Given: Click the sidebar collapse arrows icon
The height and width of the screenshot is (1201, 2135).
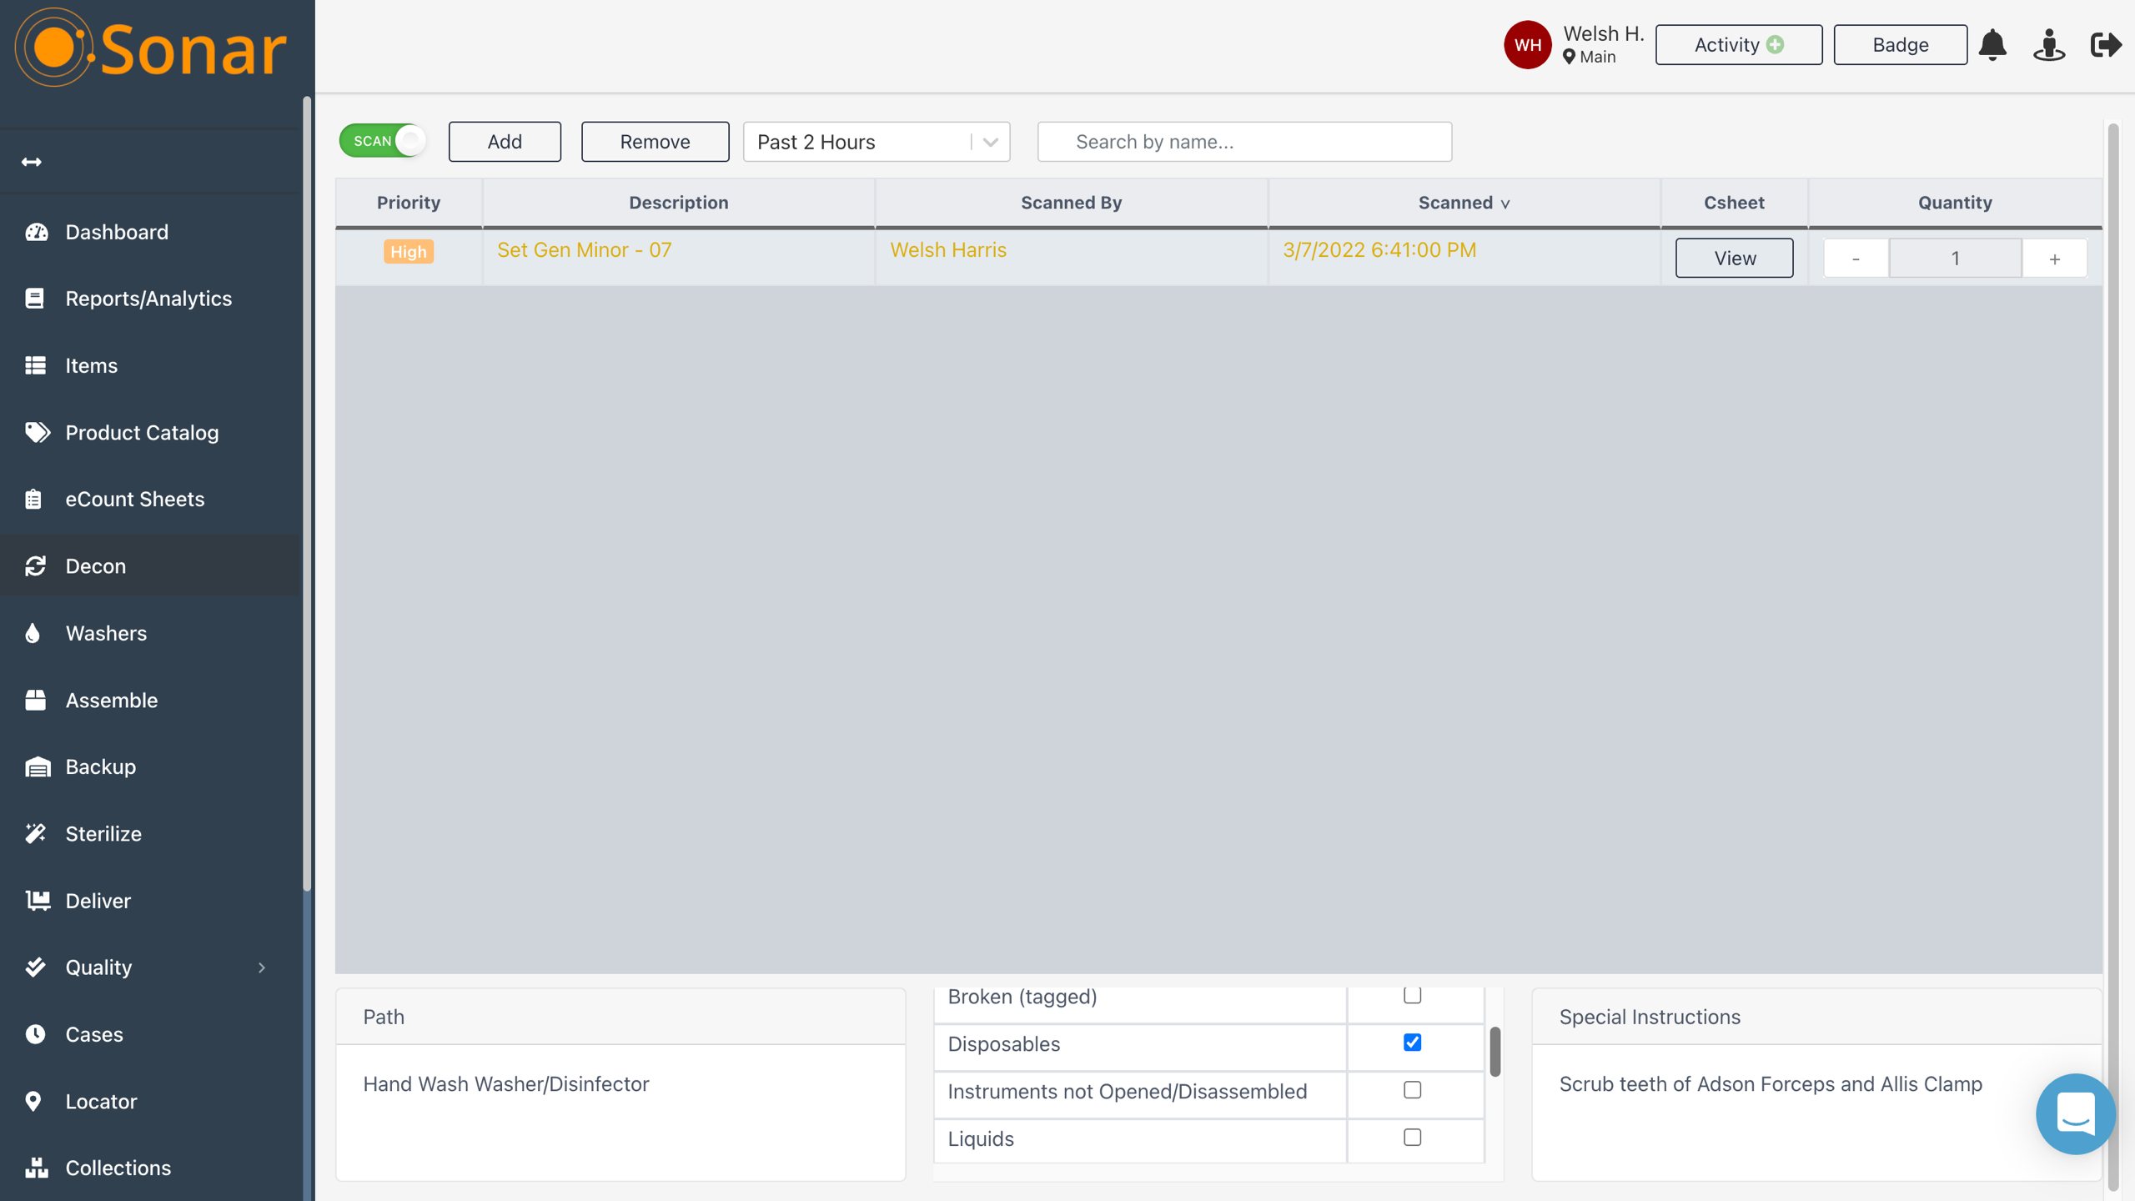Looking at the screenshot, I should [32, 162].
